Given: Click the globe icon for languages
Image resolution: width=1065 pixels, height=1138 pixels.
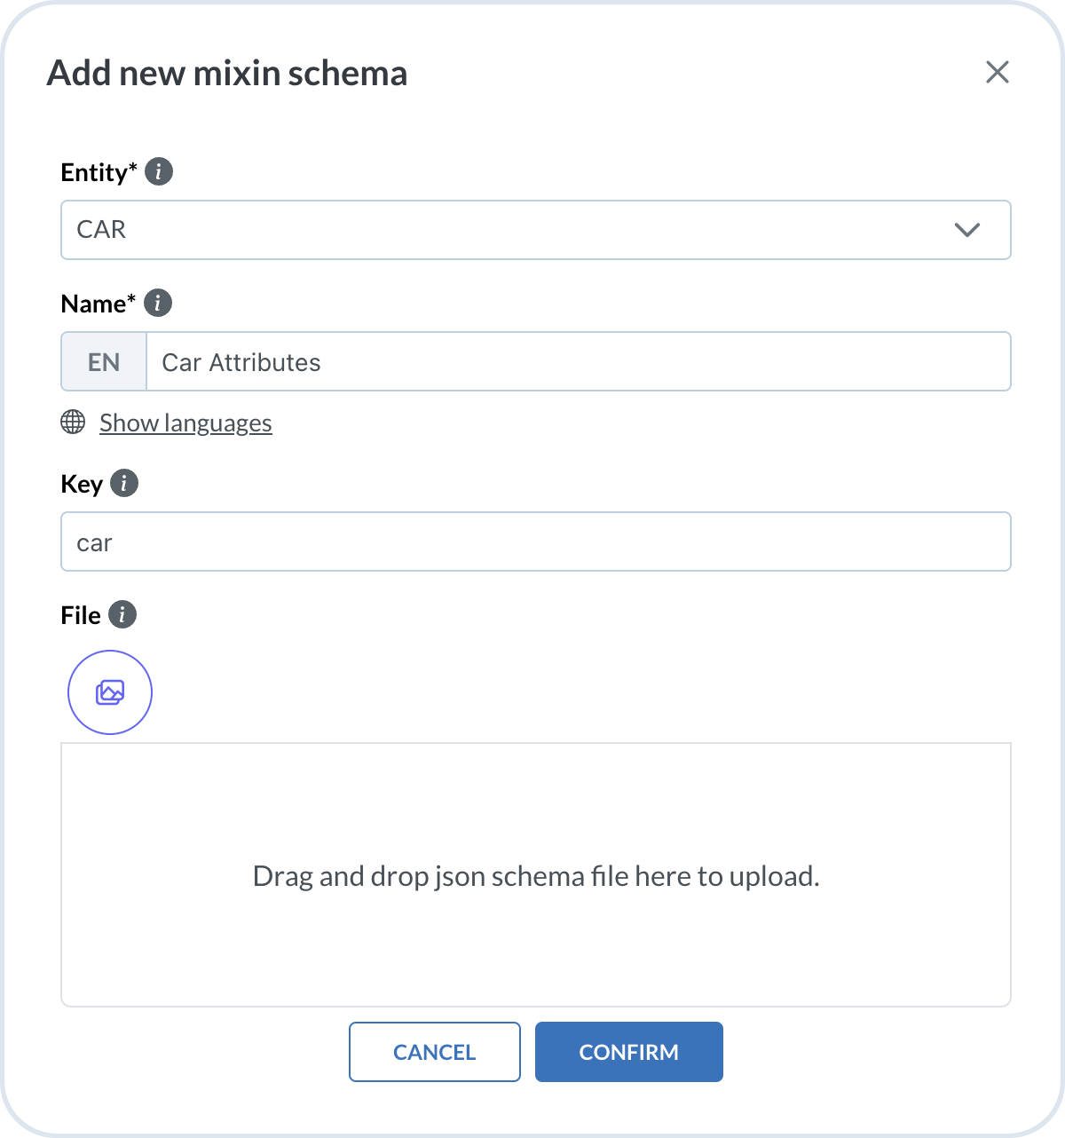Looking at the screenshot, I should (73, 422).
